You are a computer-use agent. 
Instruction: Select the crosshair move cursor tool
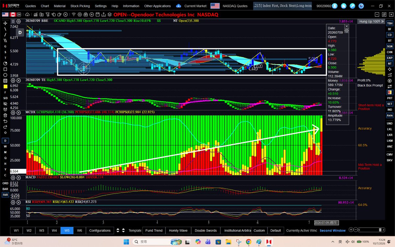[5, 23]
